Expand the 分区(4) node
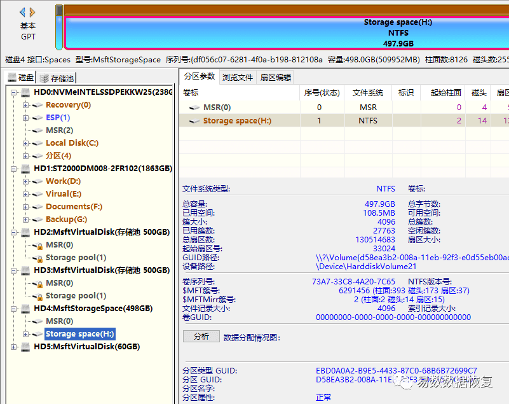 coord(25,156)
